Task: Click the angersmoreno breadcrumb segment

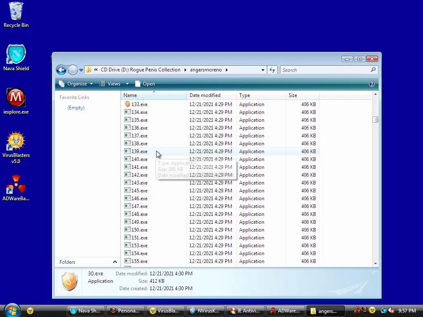Action: tap(206, 70)
